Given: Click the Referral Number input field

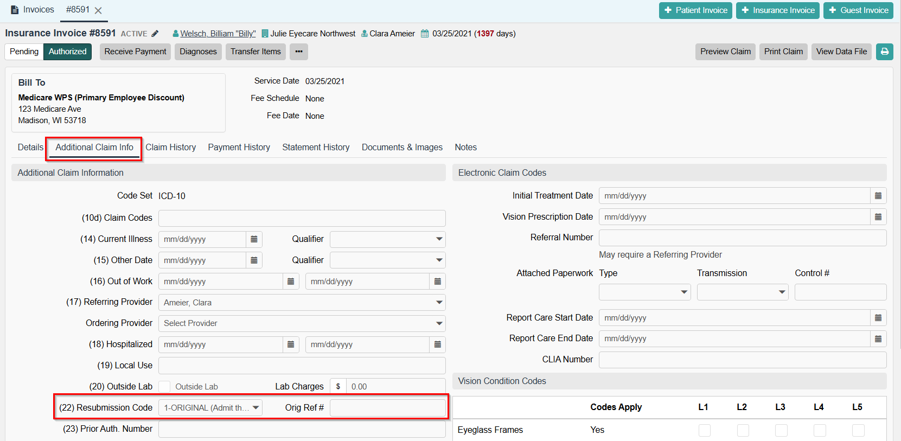Looking at the screenshot, I should [x=742, y=238].
